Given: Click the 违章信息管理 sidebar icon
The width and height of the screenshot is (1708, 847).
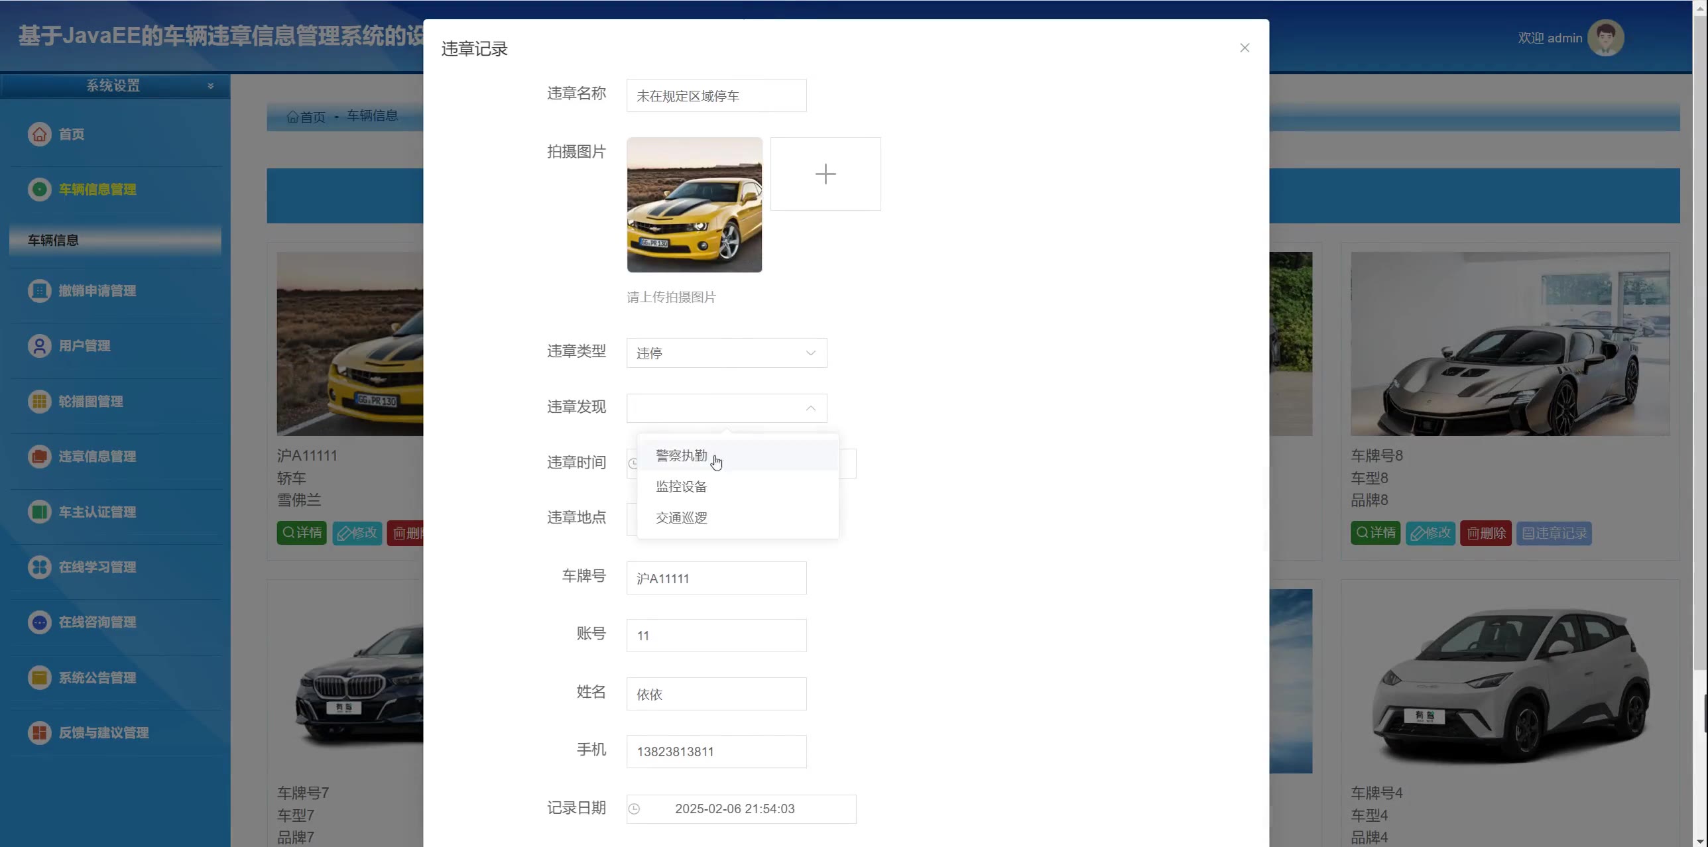Looking at the screenshot, I should 40,457.
